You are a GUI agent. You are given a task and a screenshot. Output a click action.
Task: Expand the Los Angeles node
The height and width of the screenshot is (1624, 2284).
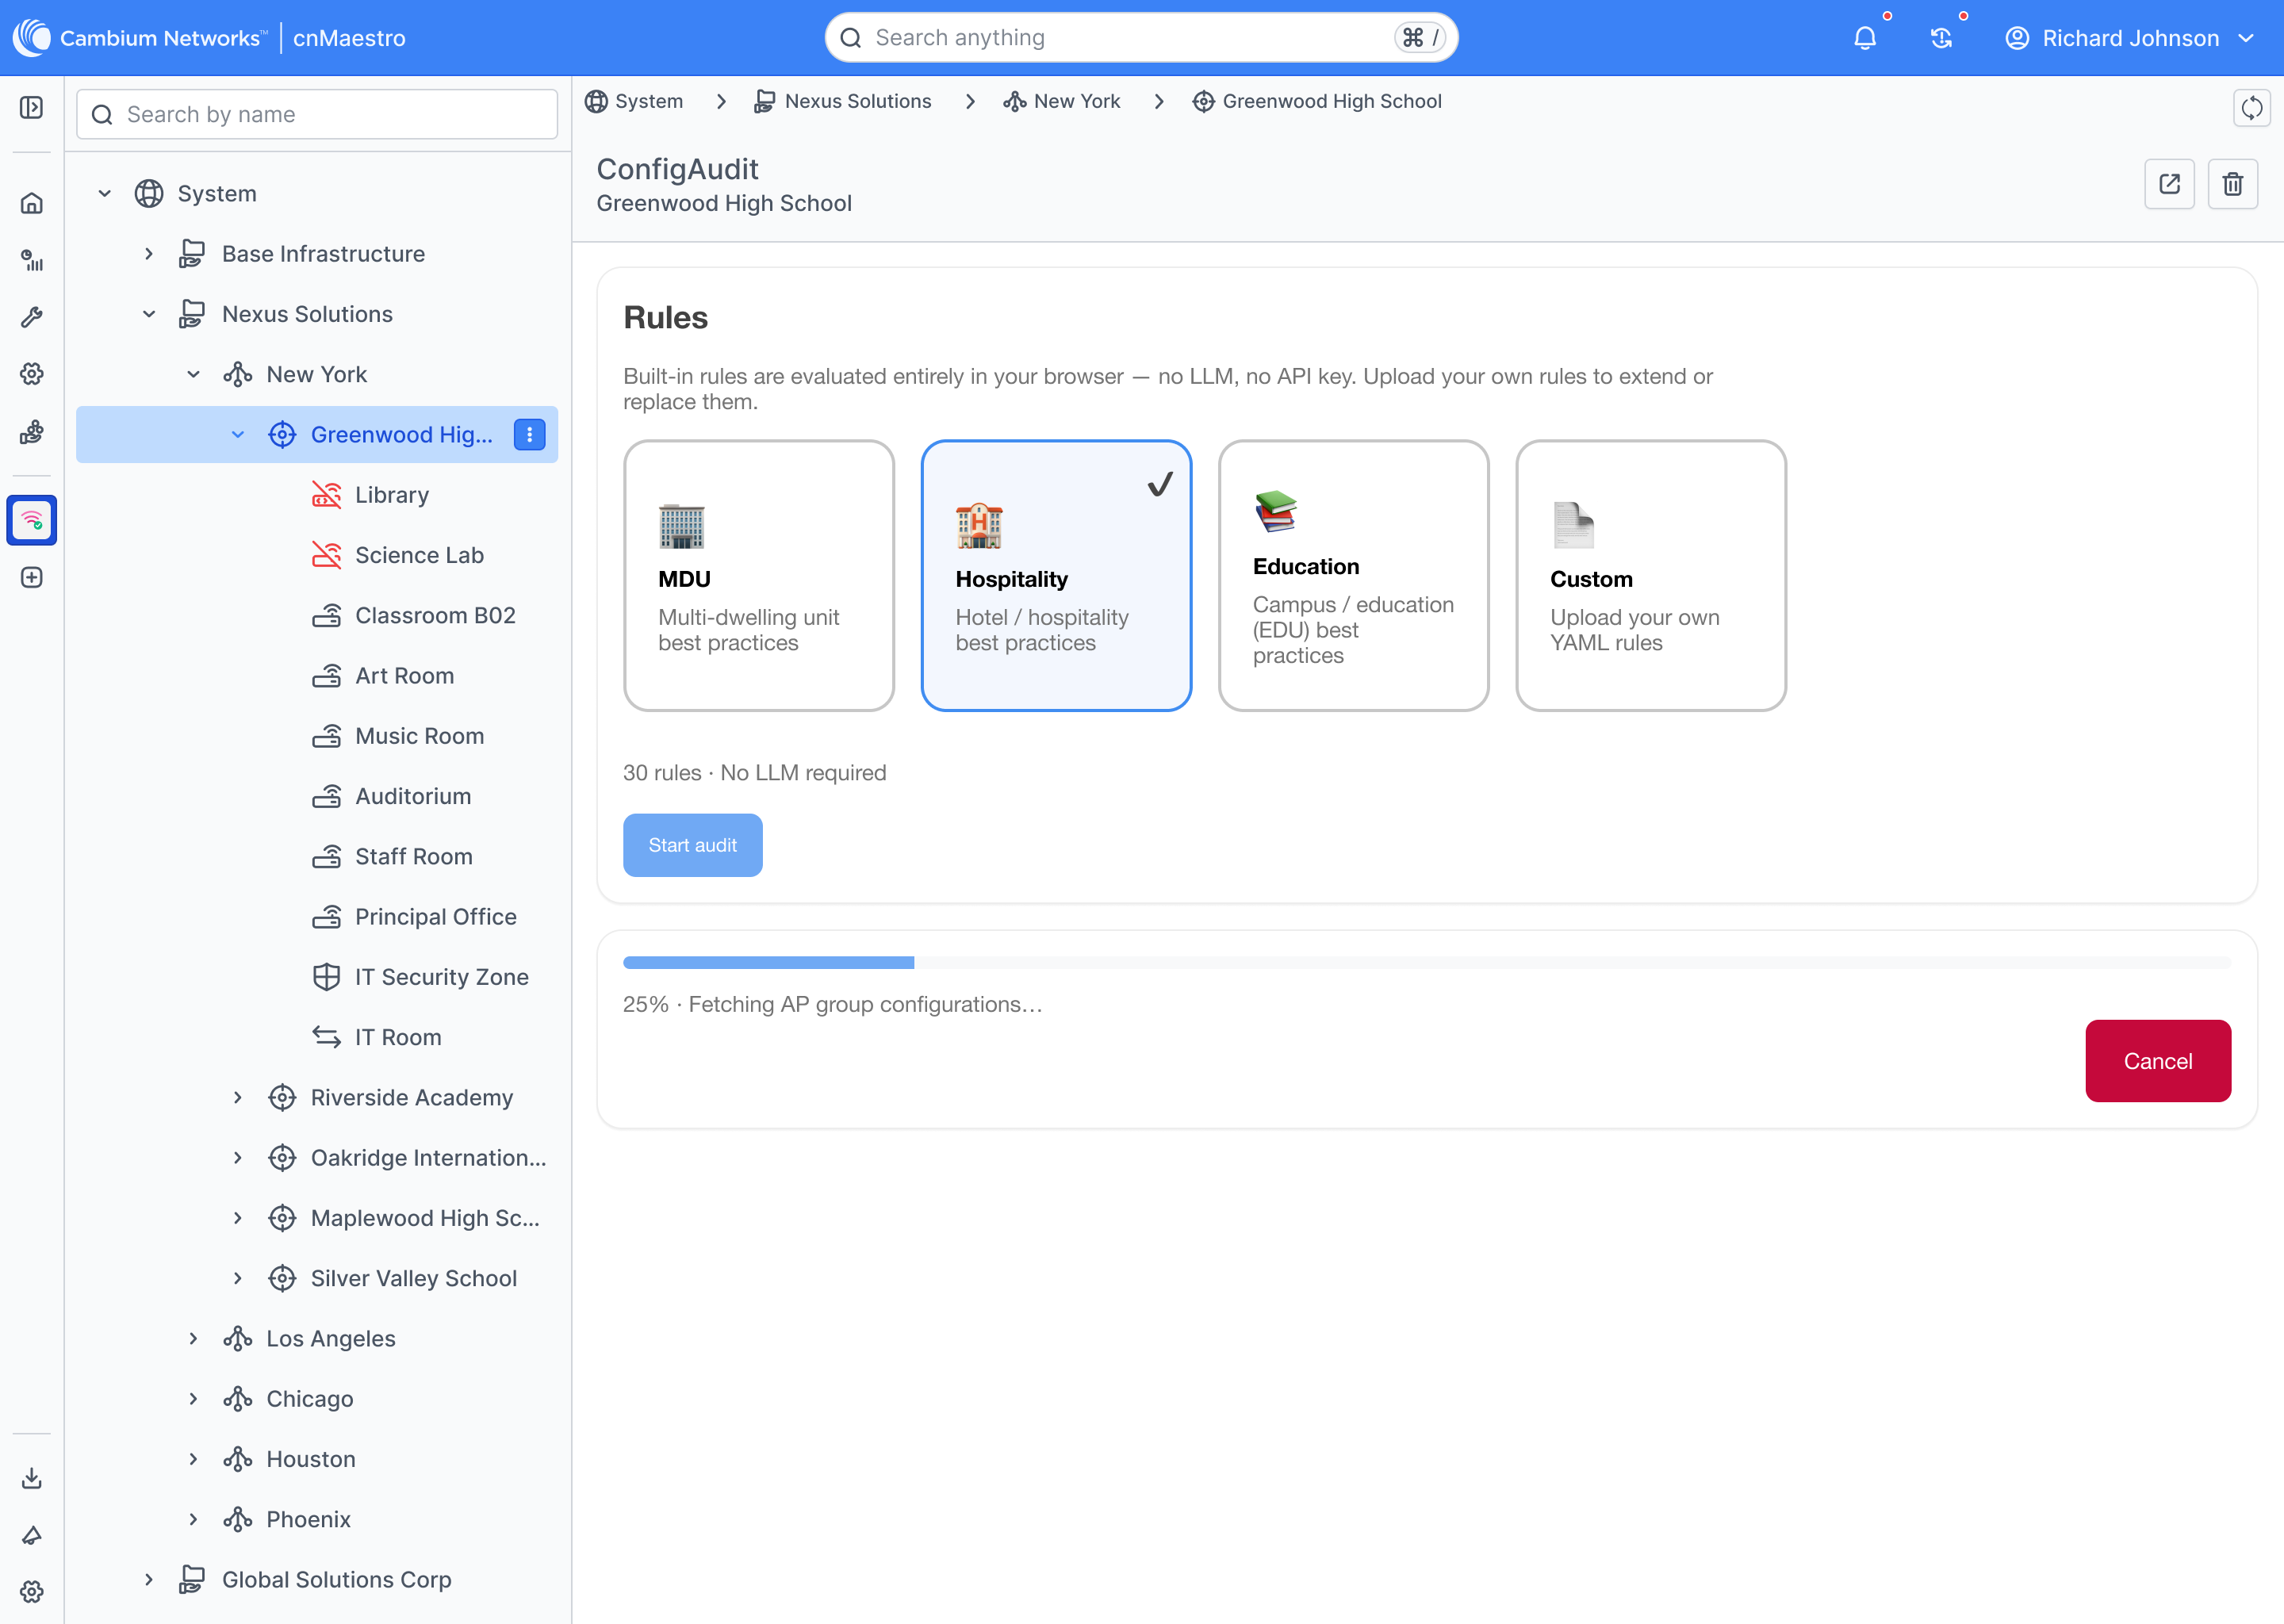[193, 1339]
